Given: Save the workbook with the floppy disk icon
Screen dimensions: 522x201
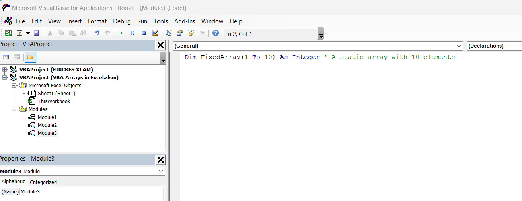Looking at the screenshot, I should click(x=37, y=33).
